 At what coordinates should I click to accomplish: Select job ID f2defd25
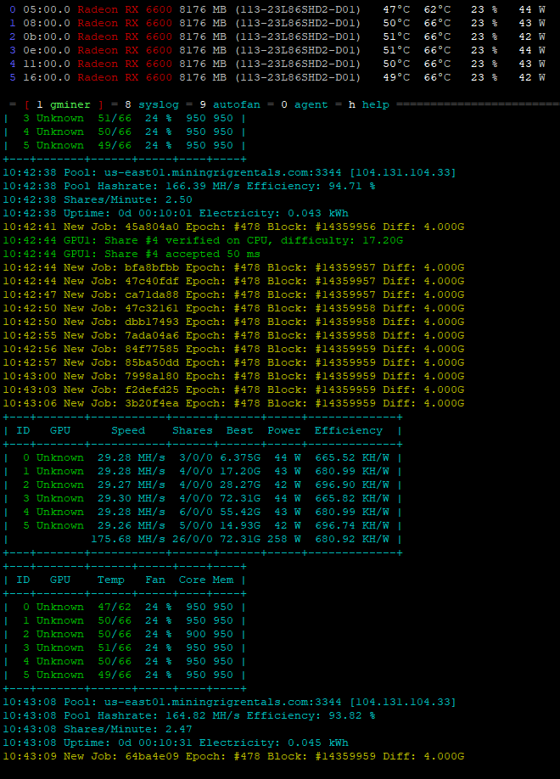[x=152, y=389]
